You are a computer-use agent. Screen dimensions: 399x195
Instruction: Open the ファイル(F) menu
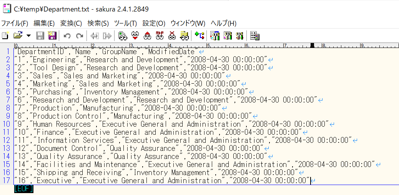(x=15, y=23)
